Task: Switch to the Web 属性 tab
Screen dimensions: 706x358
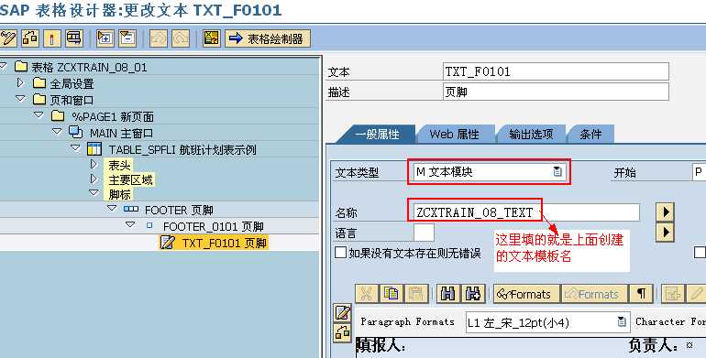Action: (455, 135)
